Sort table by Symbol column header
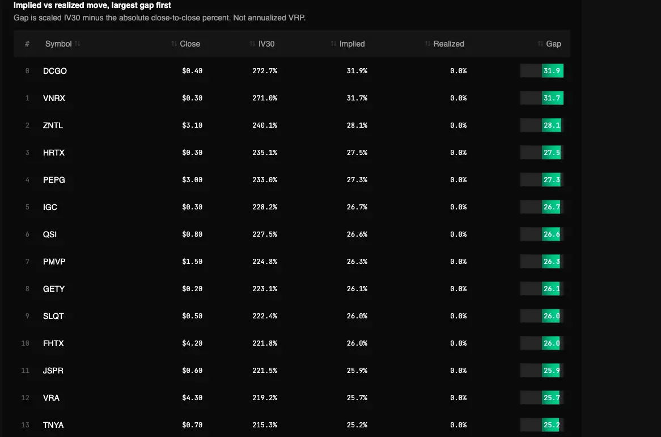Viewport: 661px width, 437px height. pos(58,44)
